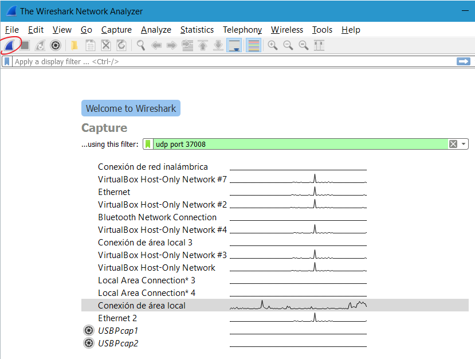Clear the capture filter with X button

point(453,144)
